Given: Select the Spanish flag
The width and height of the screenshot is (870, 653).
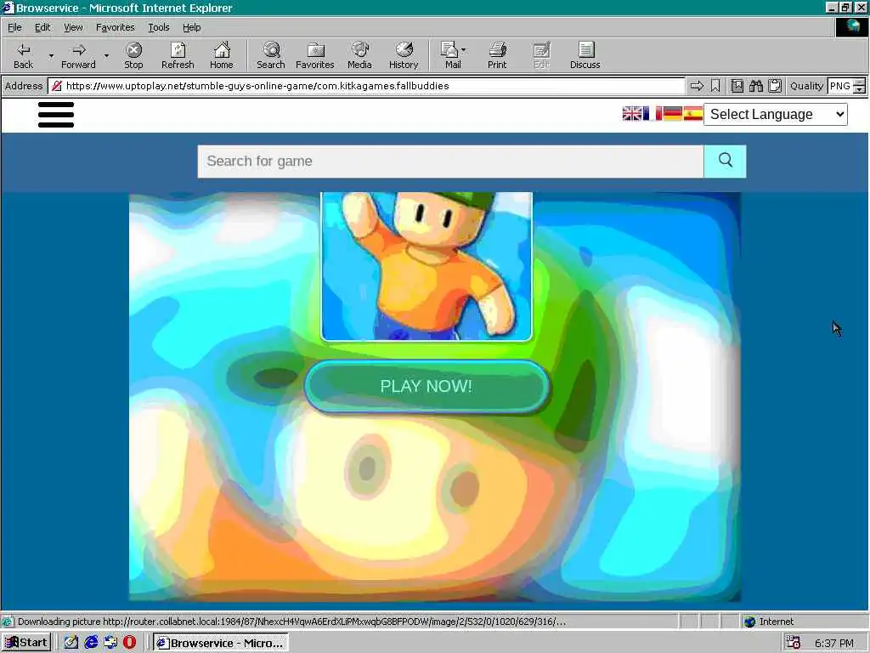Looking at the screenshot, I should [x=693, y=114].
